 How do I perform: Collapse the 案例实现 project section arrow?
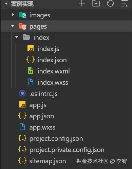pyautogui.click(x=6, y=4)
